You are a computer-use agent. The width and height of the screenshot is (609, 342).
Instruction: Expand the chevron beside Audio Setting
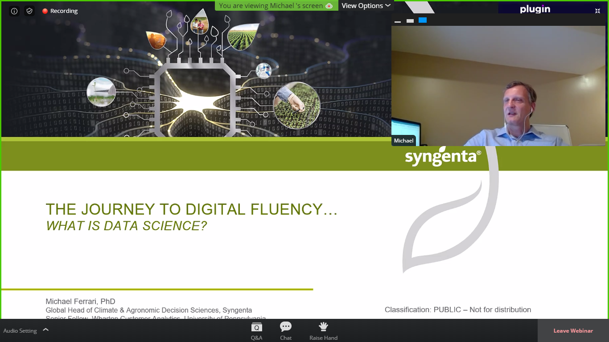click(45, 330)
